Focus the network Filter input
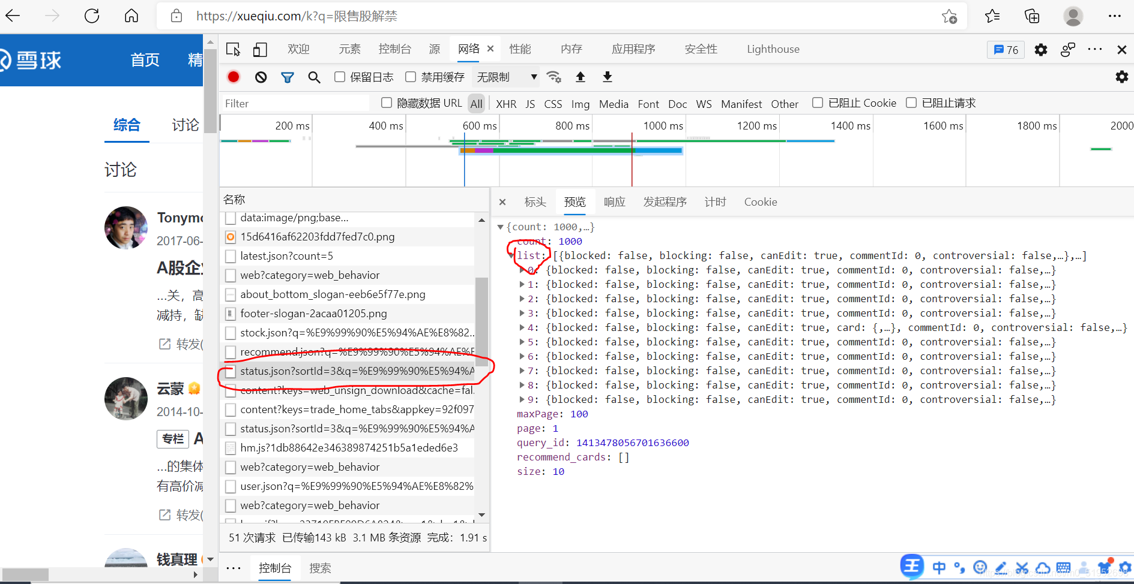The width and height of the screenshot is (1134, 584). 295,103
